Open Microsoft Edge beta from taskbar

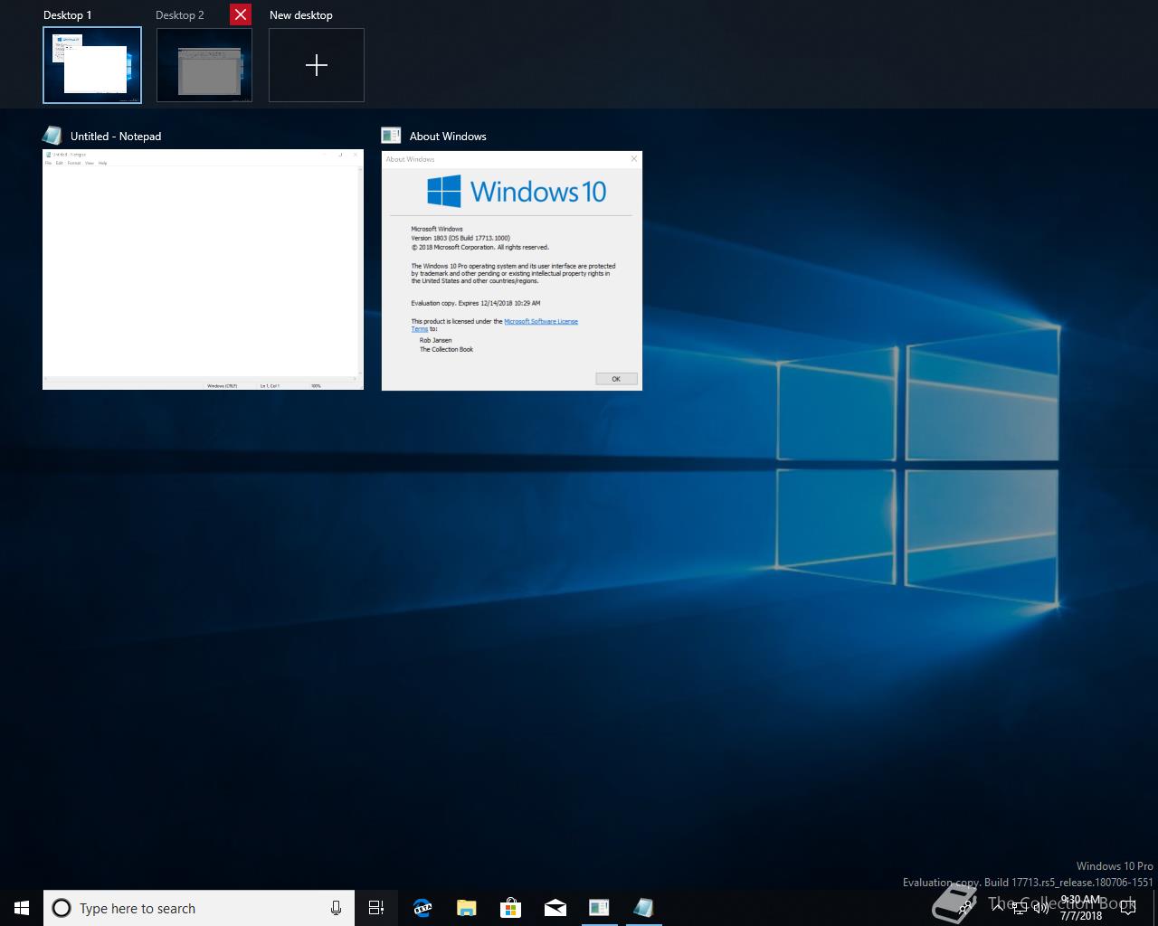(x=422, y=908)
